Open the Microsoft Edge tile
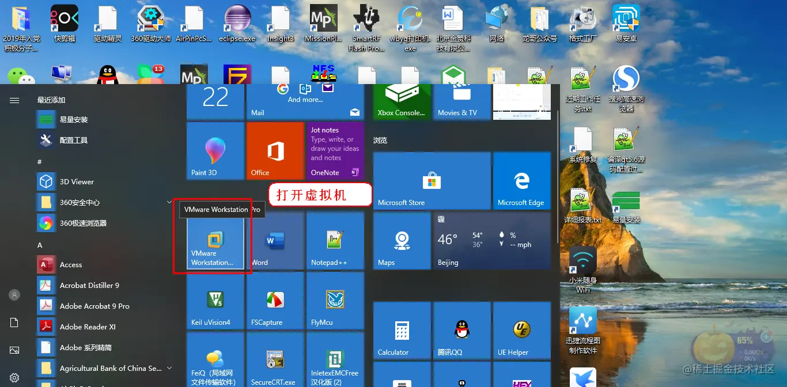Viewport: 787px width, 387px height. tap(522, 181)
